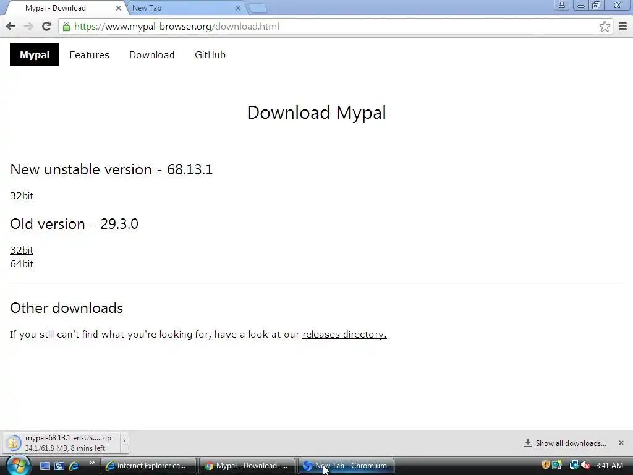
Task: Click the "Old version - 29.3.0" heading
Action: (74, 224)
